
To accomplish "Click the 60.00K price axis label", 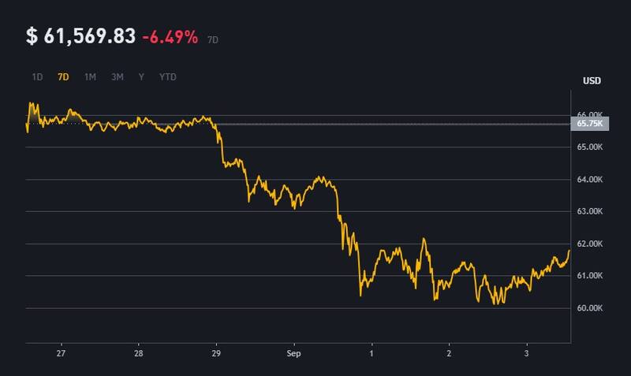I will tap(590, 307).
